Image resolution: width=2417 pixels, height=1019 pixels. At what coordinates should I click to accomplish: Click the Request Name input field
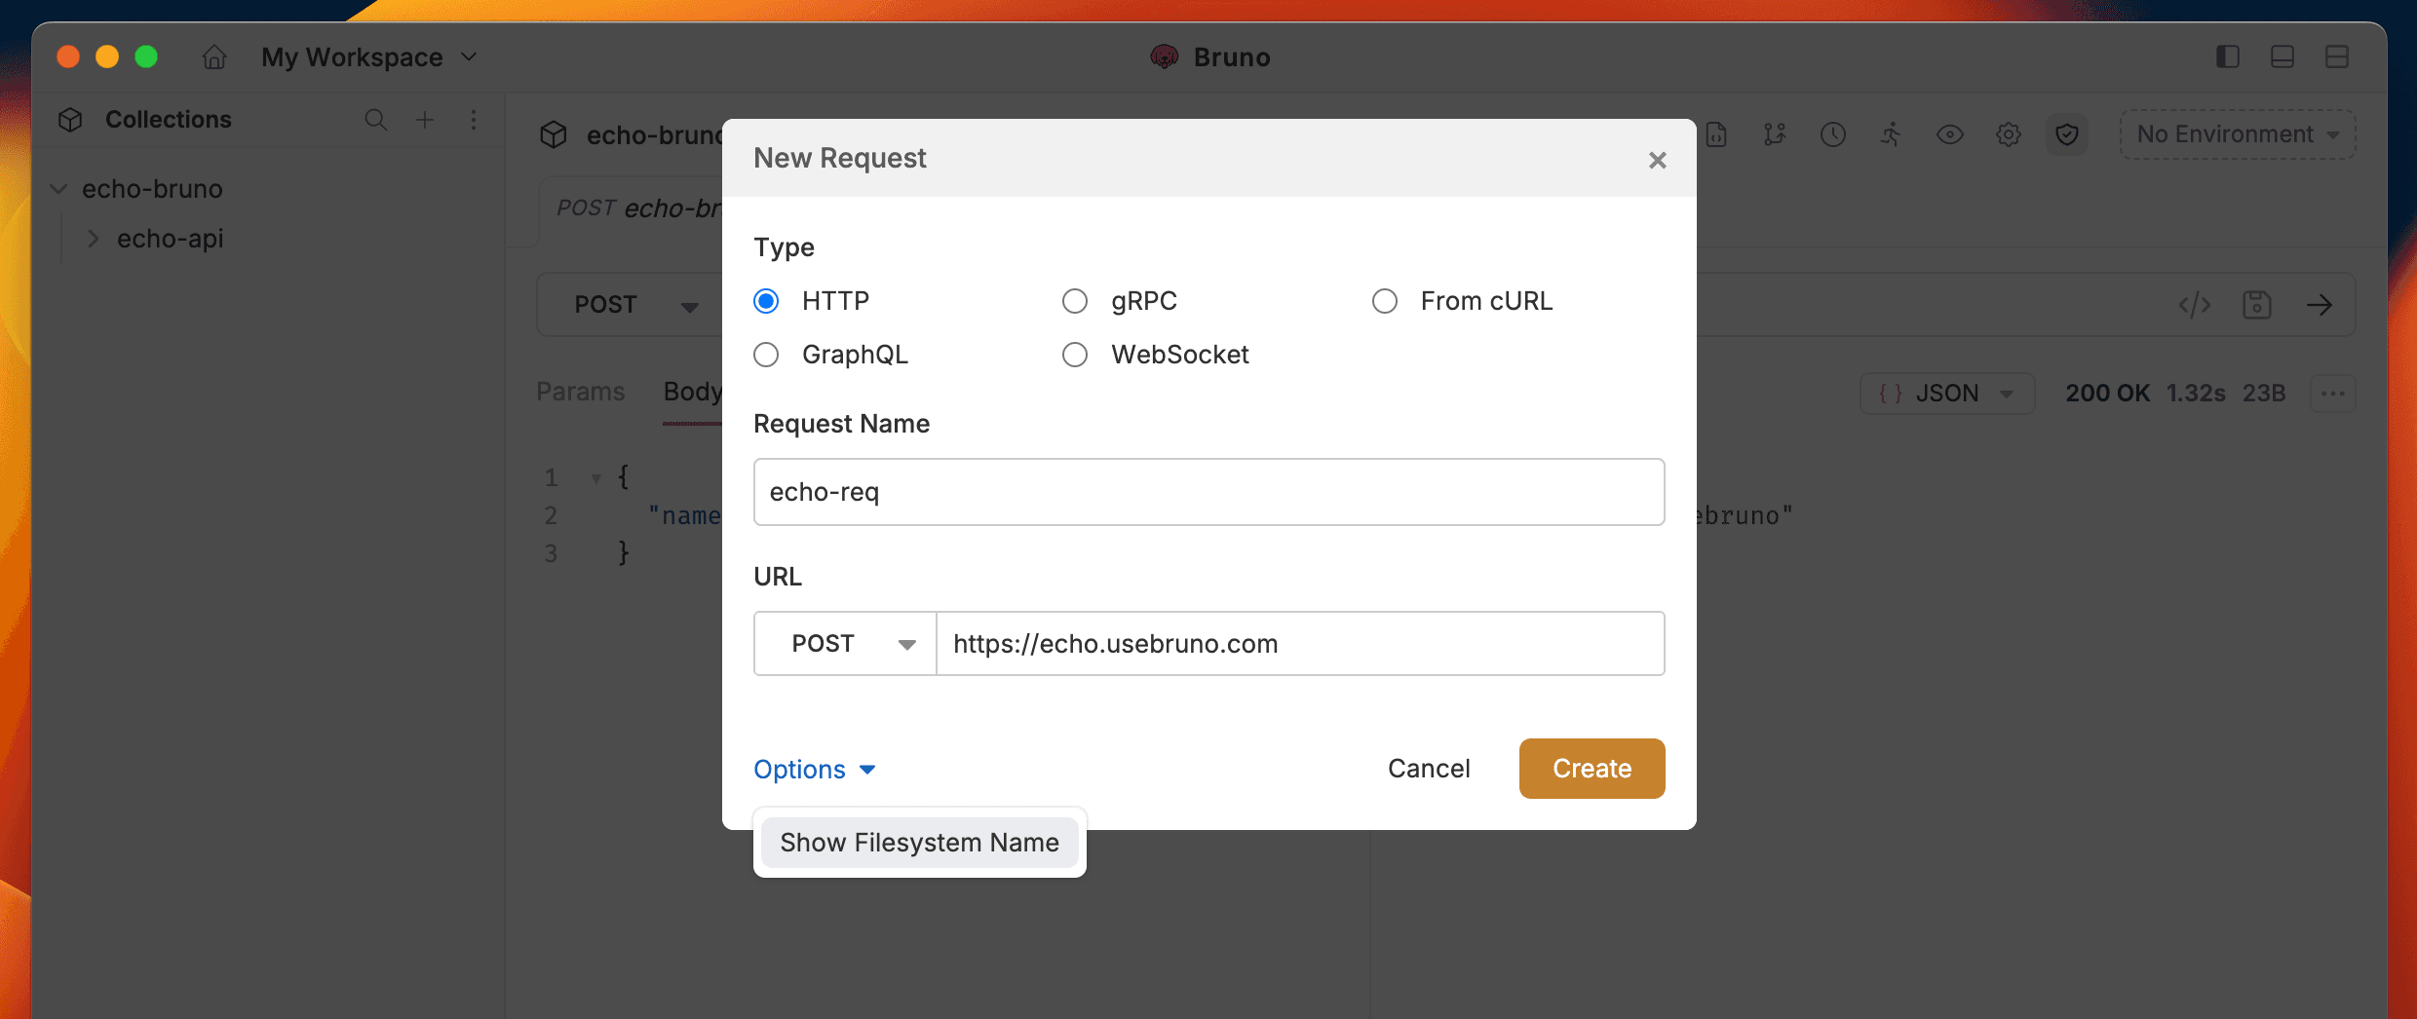click(1208, 492)
